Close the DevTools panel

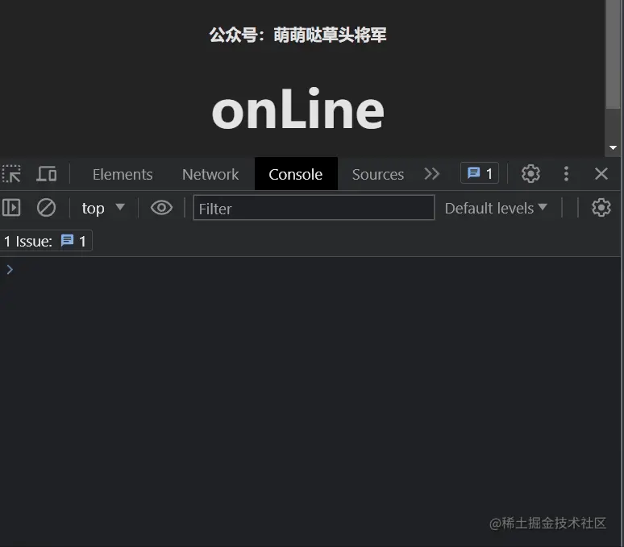coord(601,174)
